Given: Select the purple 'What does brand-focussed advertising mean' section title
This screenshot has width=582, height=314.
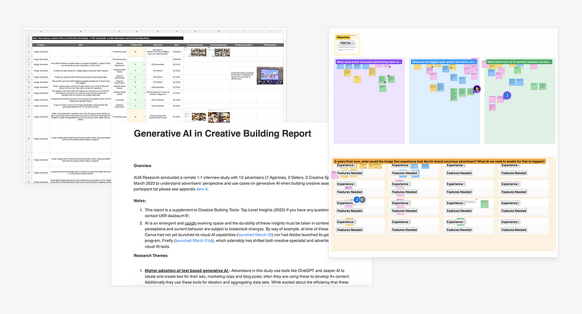Looking at the screenshot, I should pyautogui.click(x=369, y=62).
